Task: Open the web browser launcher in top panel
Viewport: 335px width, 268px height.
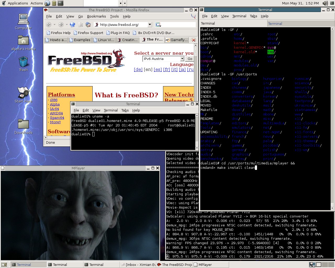Action: point(47,3)
